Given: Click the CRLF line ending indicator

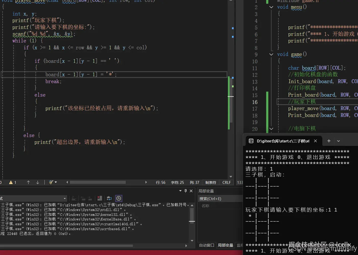Looking at the screenshot, I should pos(227,182).
